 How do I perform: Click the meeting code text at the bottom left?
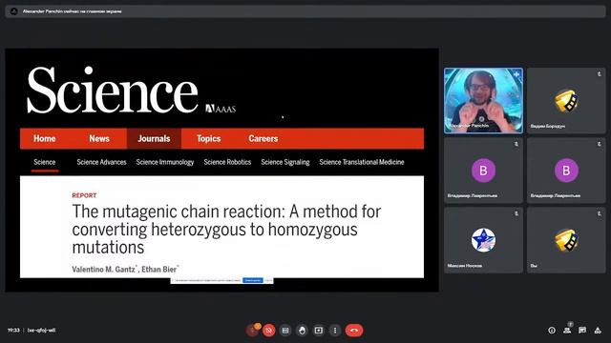click(x=41, y=331)
